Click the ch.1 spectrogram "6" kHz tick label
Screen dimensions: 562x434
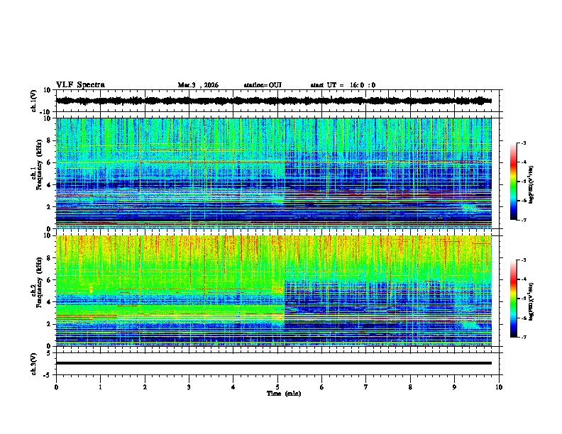click(49, 162)
